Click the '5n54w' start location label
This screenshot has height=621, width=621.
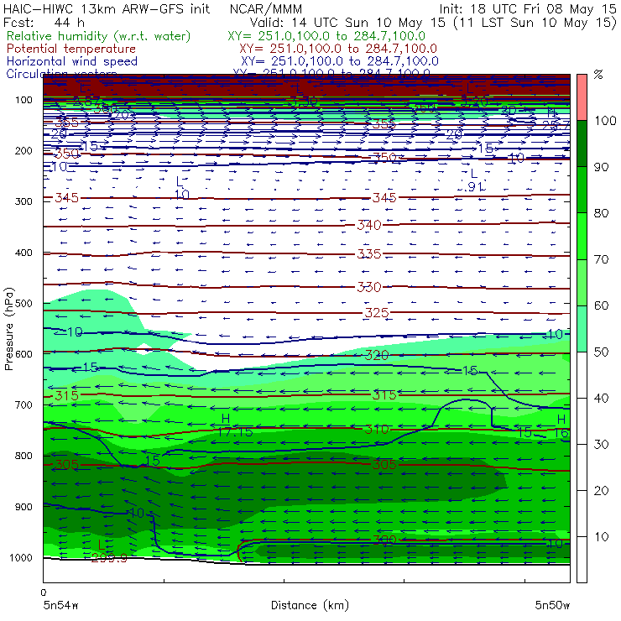click(x=61, y=605)
